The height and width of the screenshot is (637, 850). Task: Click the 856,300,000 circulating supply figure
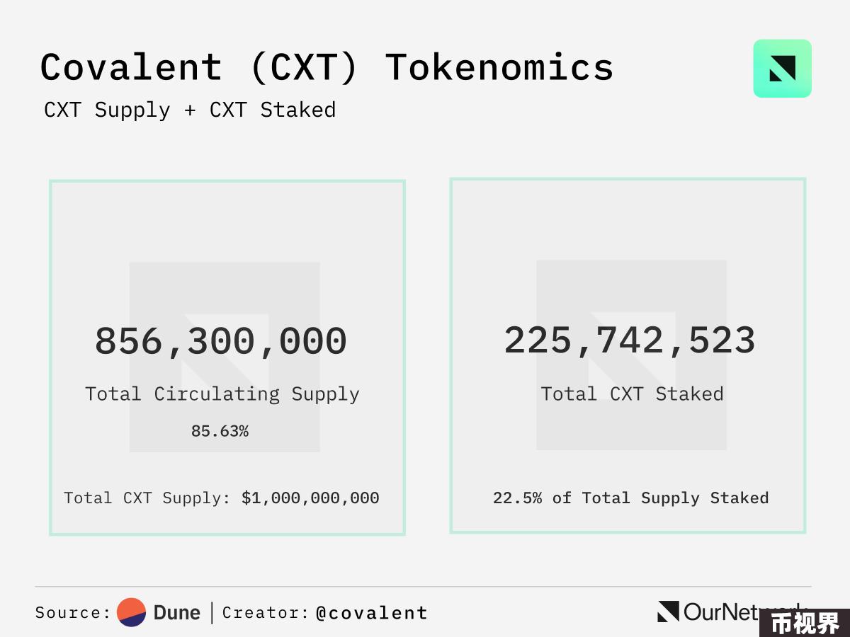click(220, 341)
